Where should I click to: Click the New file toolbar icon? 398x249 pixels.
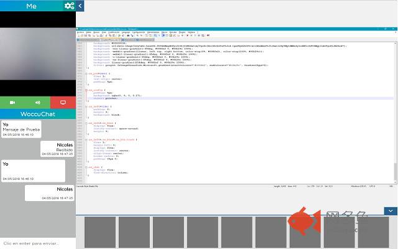tap(78, 35)
